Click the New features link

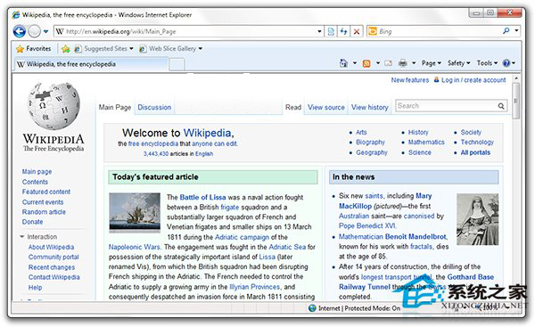[x=410, y=80]
